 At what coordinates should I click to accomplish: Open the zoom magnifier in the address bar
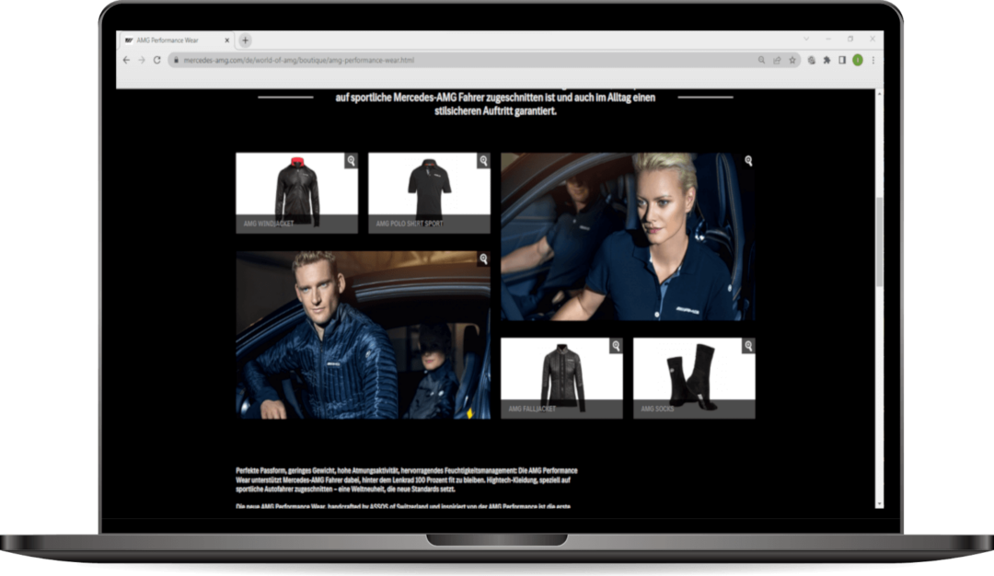tap(761, 60)
